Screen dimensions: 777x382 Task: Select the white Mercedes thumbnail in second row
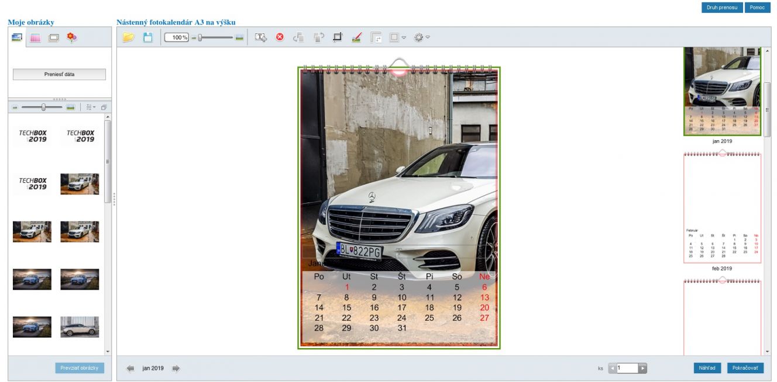[x=80, y=184]
